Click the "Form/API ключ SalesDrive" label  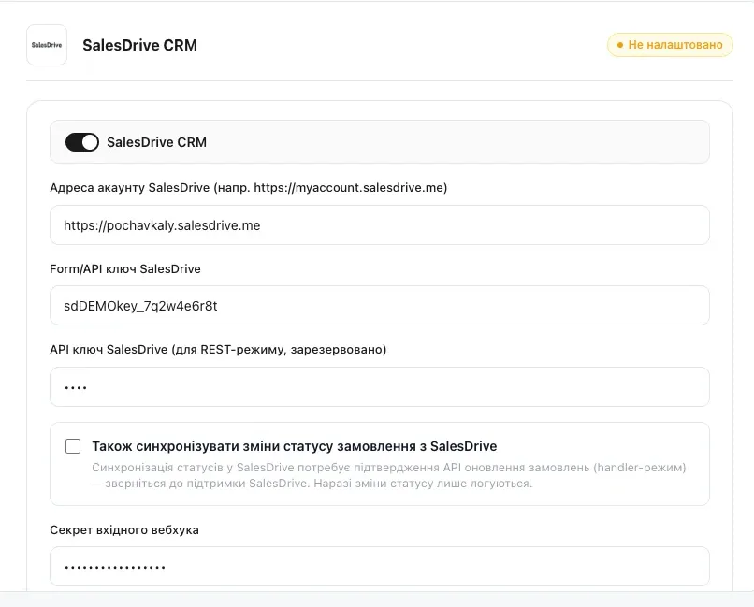click(x=125, y=268)
